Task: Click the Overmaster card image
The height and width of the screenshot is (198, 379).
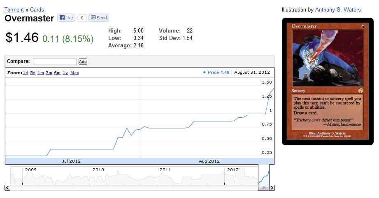Action: (x=328, y=81)
